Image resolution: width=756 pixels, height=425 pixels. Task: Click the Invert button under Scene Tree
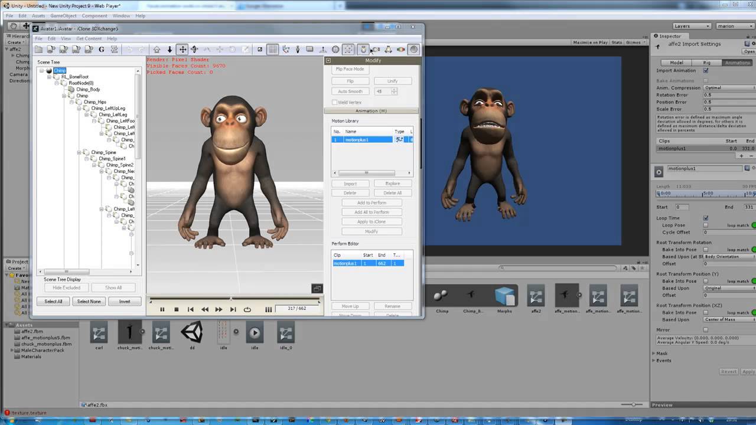125,302
